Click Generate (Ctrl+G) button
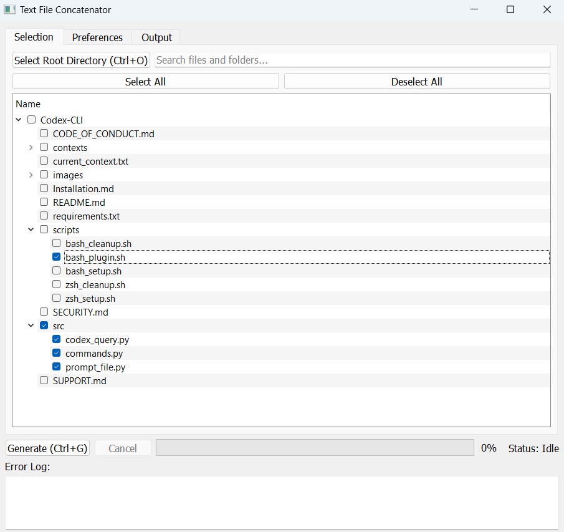The height and width of the screenshot is (532, 564). click(x=47, y=448)
